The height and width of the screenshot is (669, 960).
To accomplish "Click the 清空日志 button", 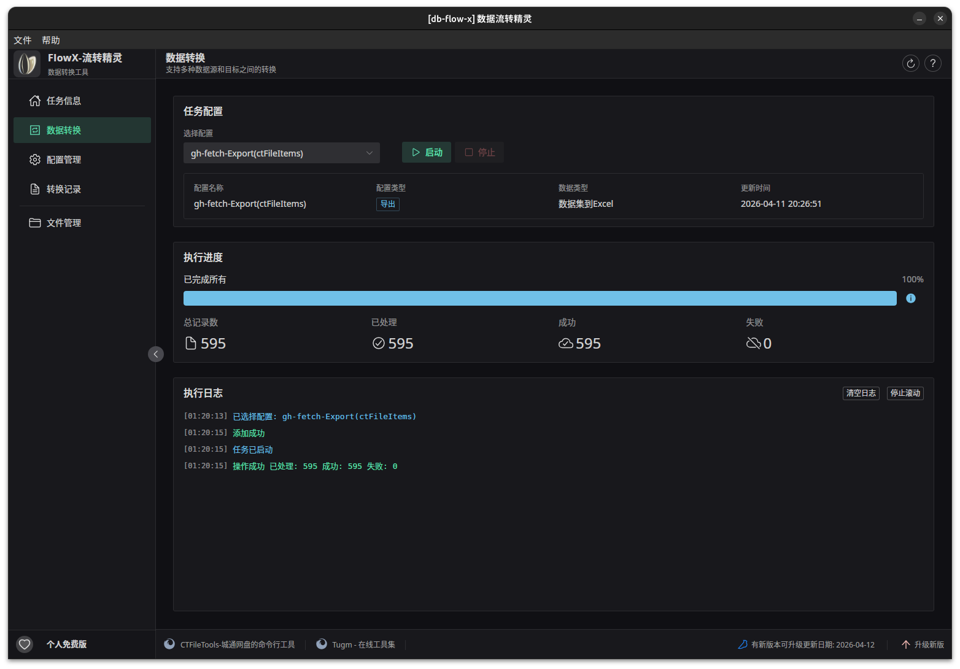I will pyautogui.click(x=861, y=393).
